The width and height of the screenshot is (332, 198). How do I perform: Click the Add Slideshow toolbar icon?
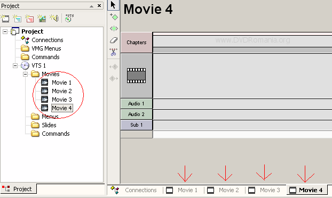(42, 19)
